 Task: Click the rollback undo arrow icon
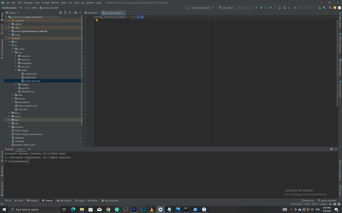click(314, 7)
